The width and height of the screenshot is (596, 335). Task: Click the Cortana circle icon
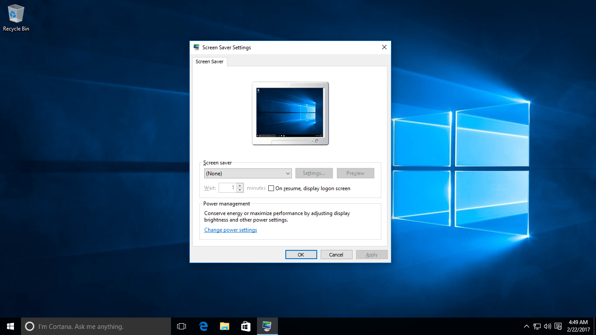pyautogui.click(x=30, y=326)
